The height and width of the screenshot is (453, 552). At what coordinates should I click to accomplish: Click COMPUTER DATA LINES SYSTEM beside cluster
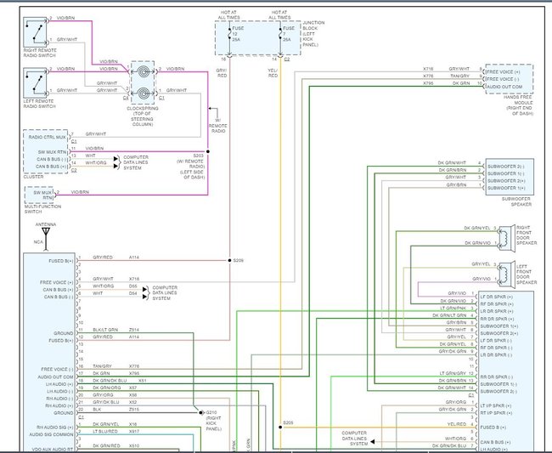pos(136,162)
